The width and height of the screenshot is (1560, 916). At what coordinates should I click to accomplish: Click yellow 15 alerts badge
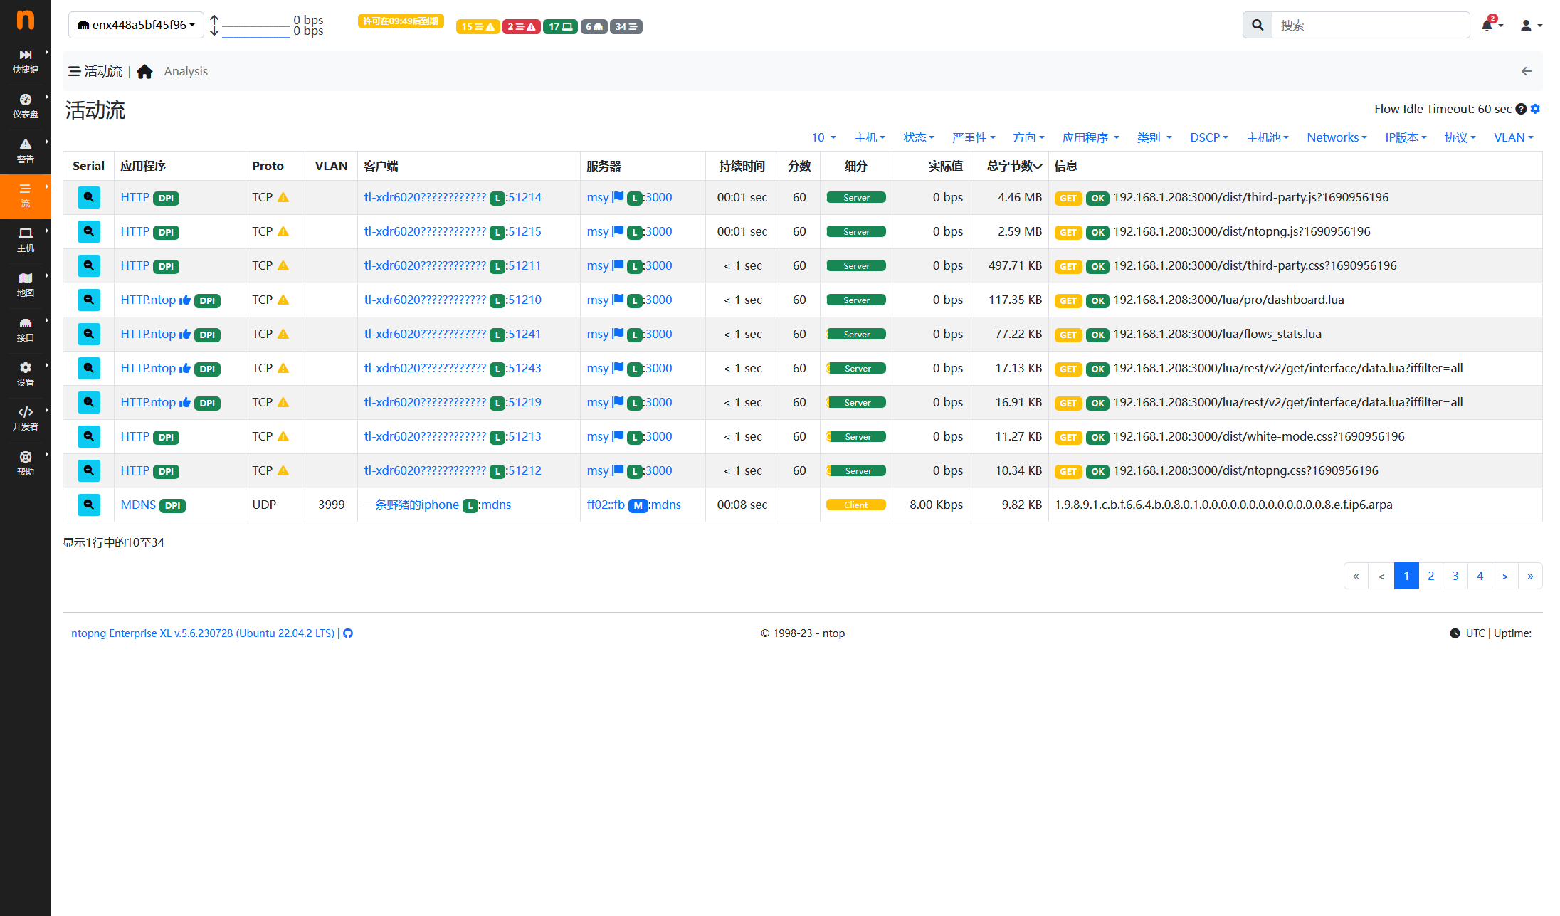(478, 26)
